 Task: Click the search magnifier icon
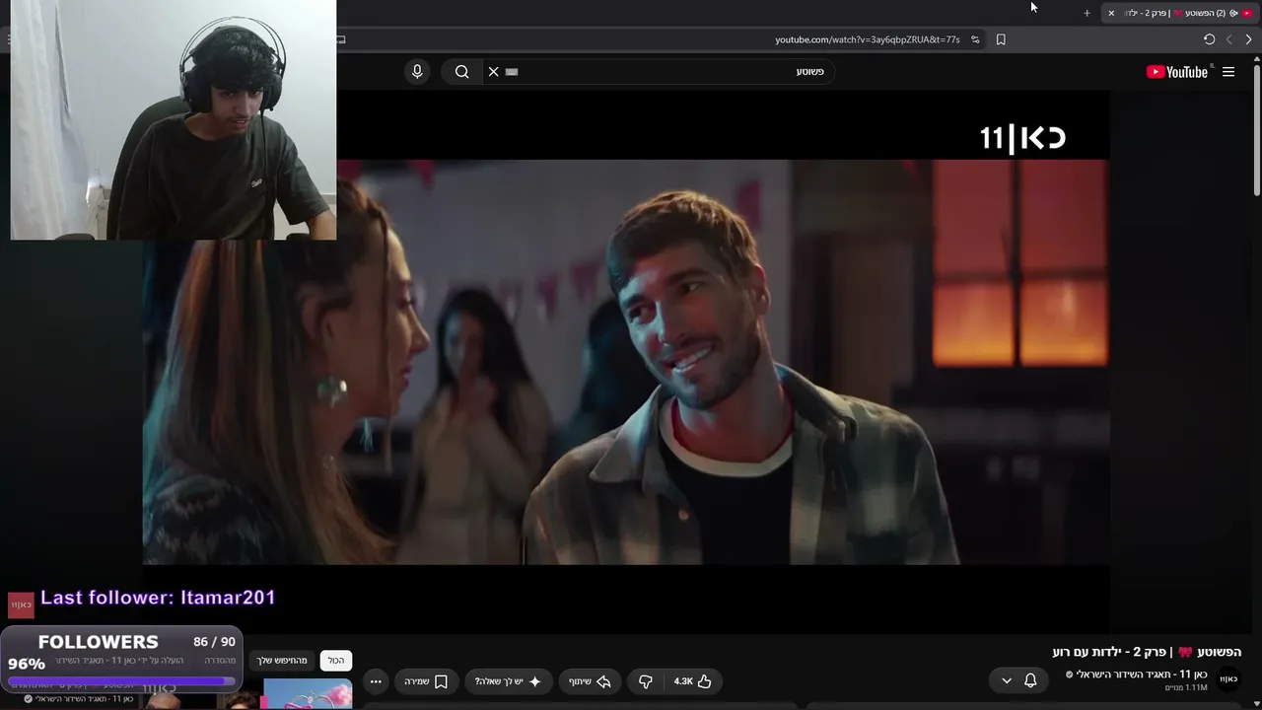(x=461, y=71)
